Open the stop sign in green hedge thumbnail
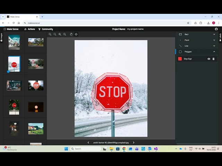The image size is (222, 166). 14,107
